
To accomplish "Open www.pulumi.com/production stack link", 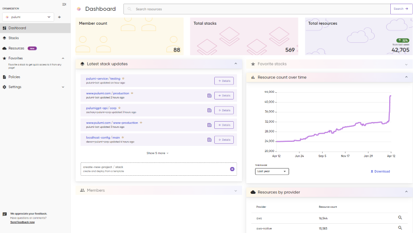I will tap(107, 93).
